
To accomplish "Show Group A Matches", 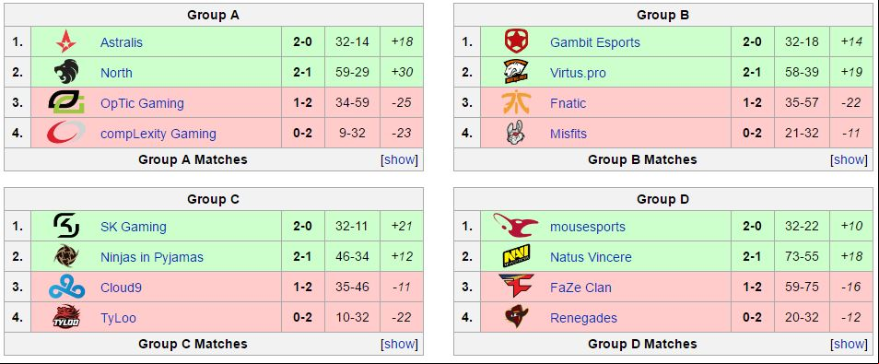I will pyautogui.click(x=400, y=159).
